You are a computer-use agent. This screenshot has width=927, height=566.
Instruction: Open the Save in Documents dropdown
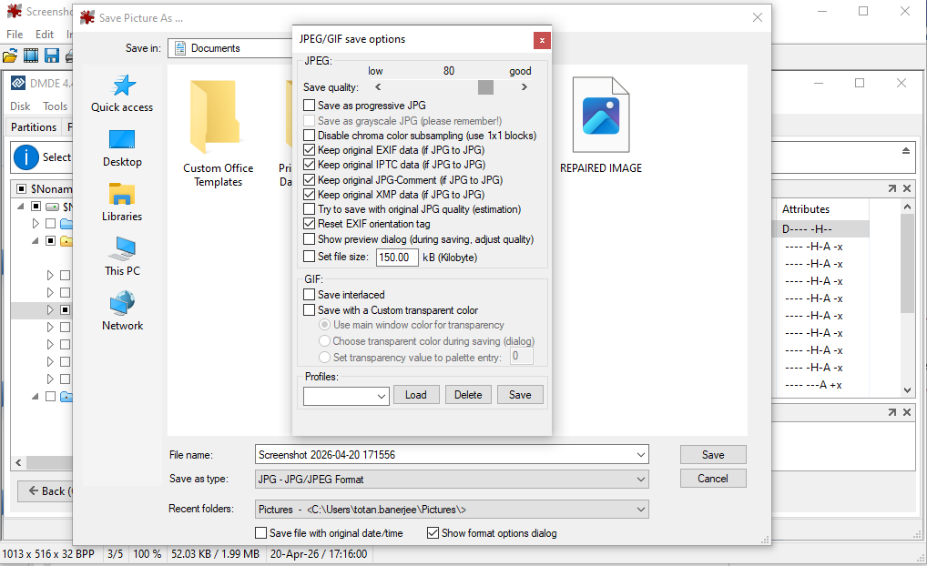click(x=230, y=48)
